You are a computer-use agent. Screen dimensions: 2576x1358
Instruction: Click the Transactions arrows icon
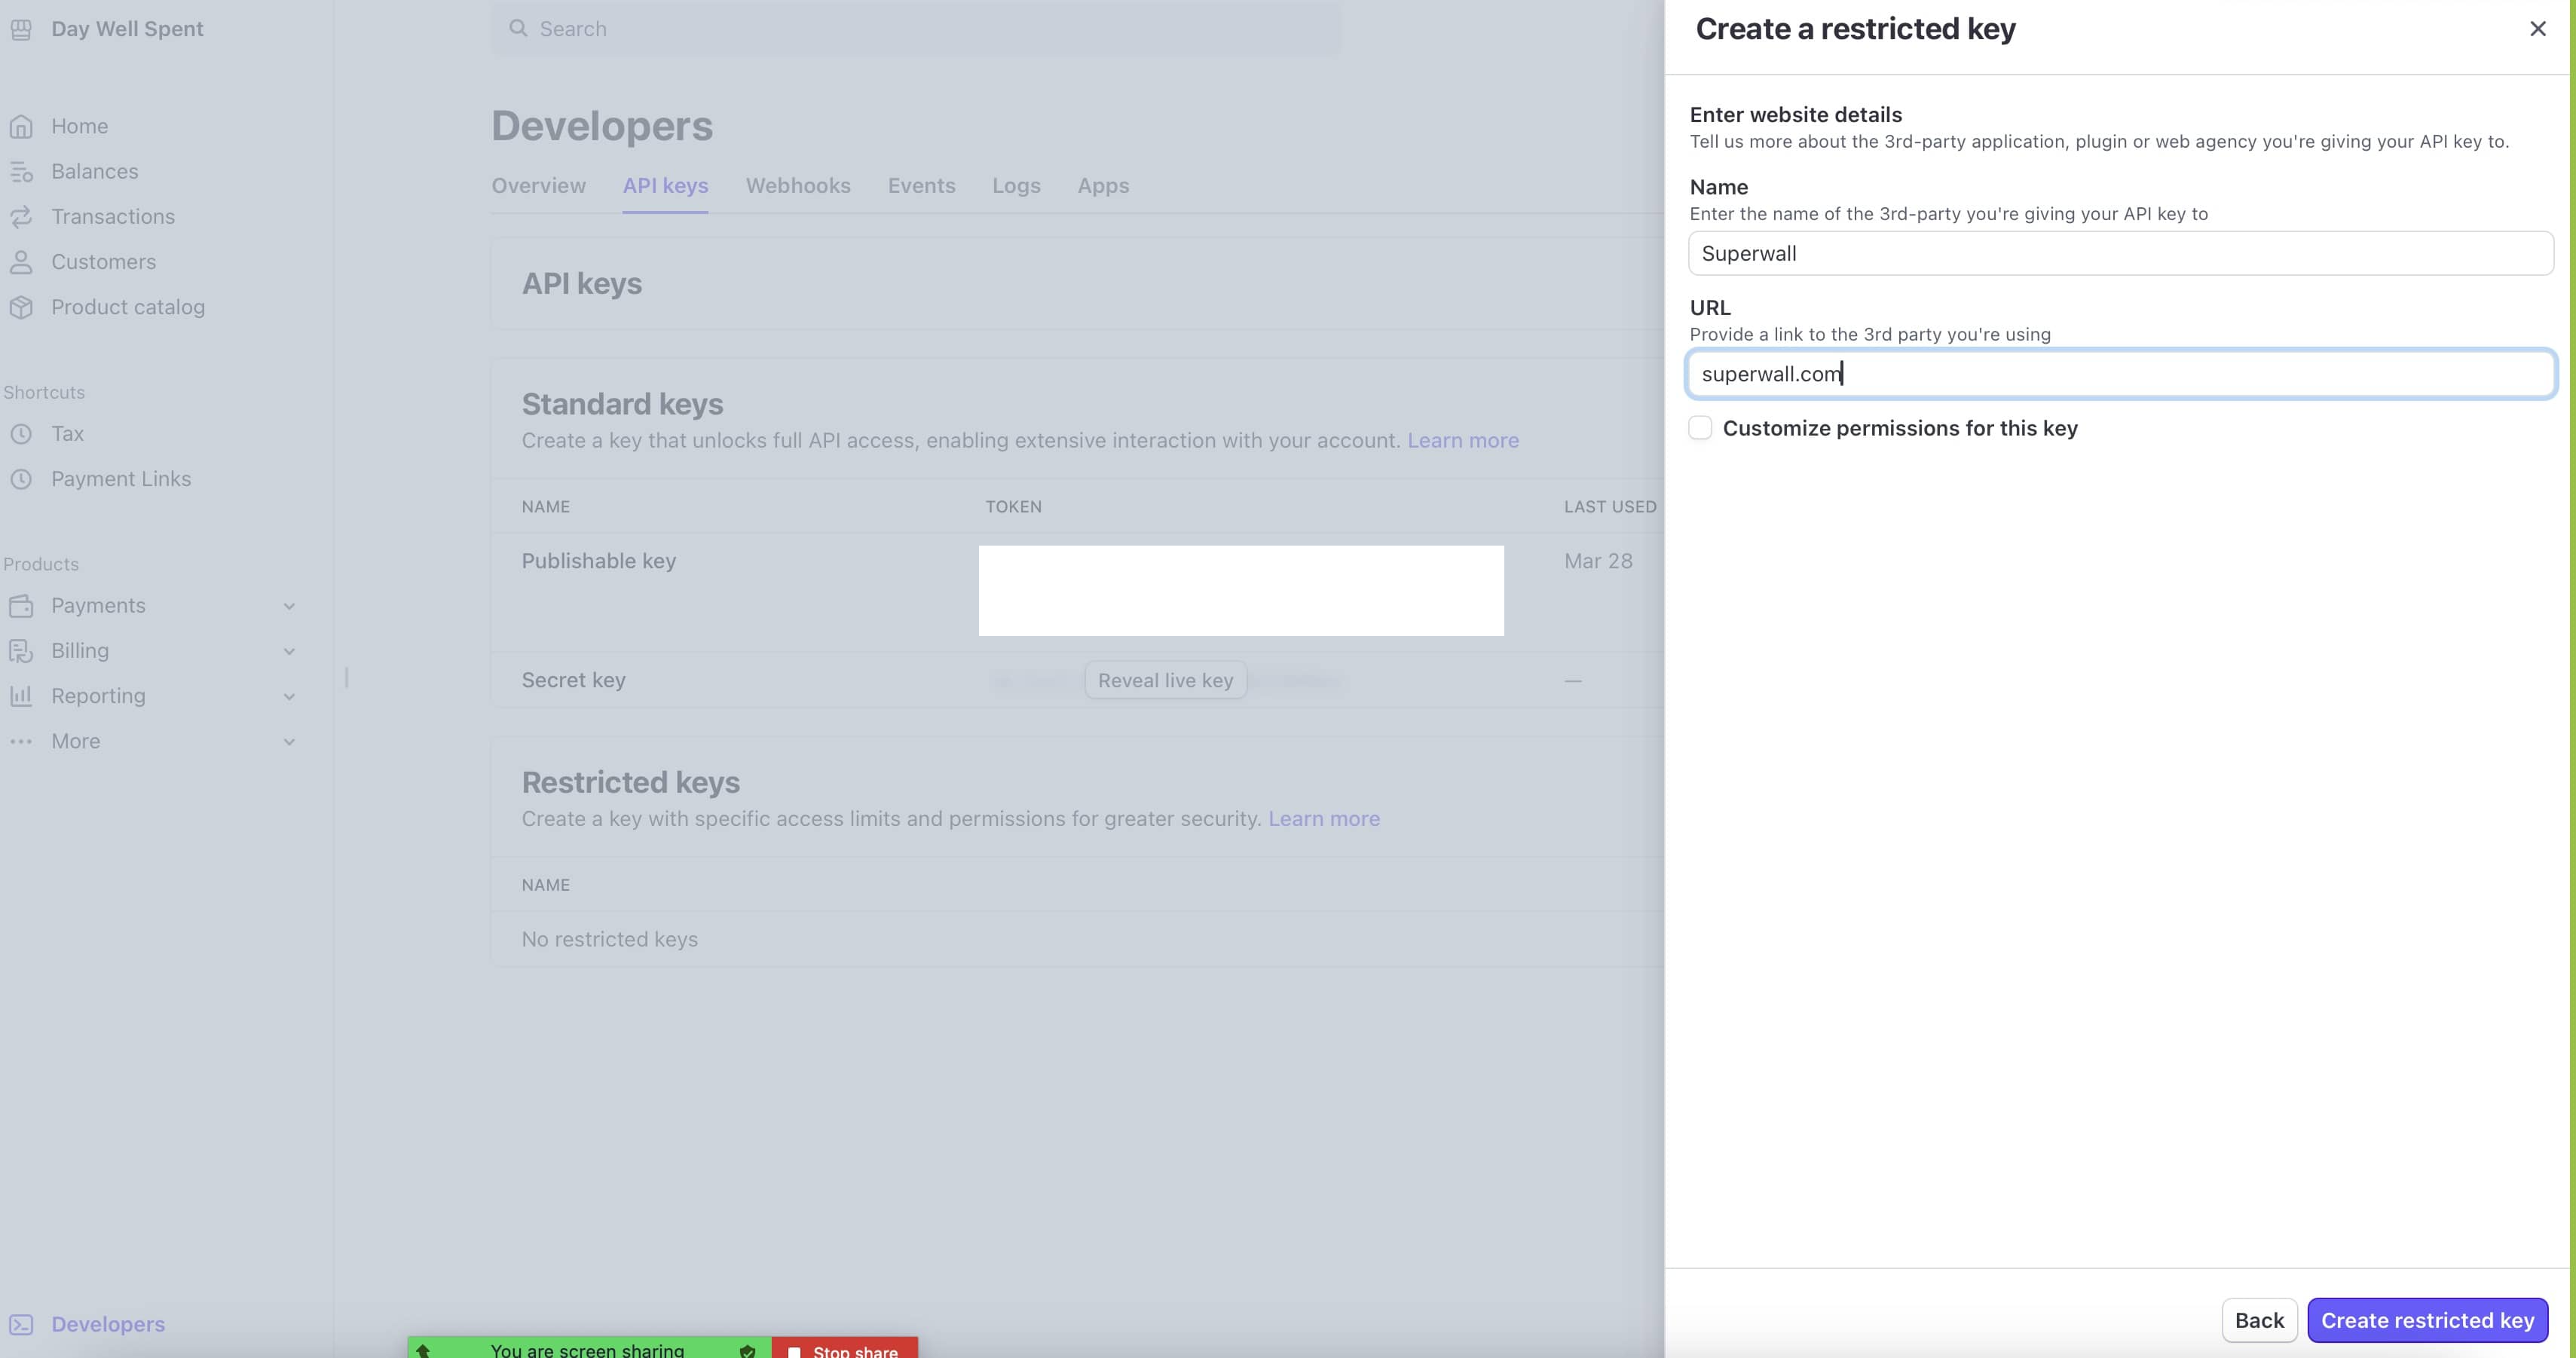[x=21, y=217]
